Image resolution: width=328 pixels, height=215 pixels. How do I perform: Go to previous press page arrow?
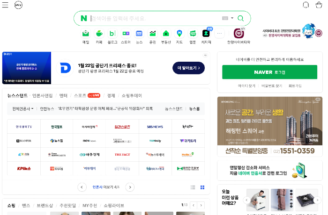pyautogui.click(x=82, y=187)
